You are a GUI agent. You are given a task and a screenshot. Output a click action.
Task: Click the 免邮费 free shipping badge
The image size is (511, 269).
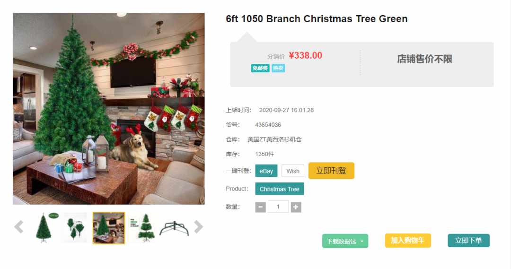tap(260, 68)
